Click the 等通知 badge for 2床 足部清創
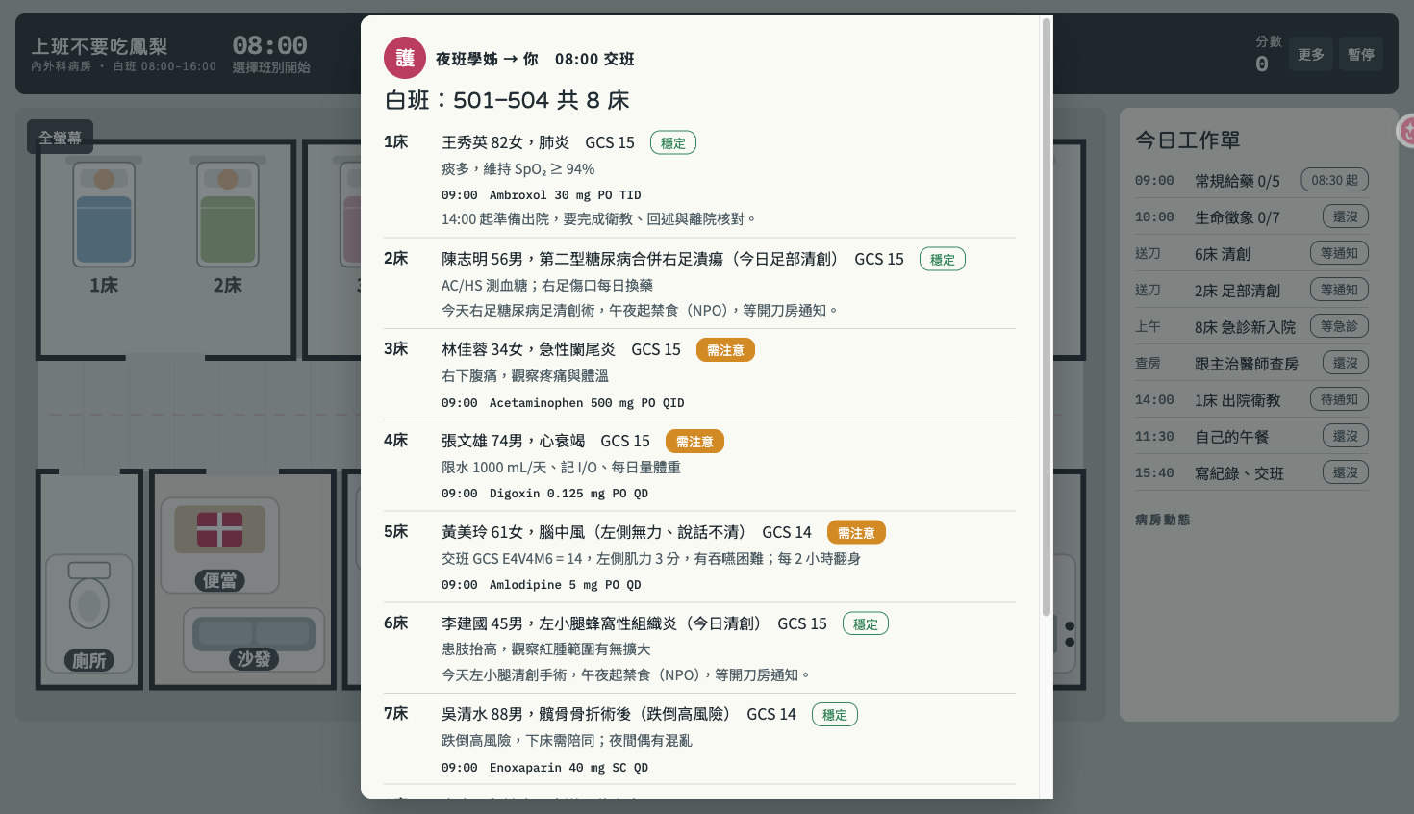Screen dimensions: 1414x814 tap(1339, 290)
